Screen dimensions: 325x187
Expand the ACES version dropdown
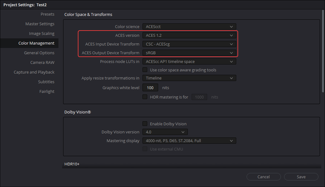pyautogui.click(x=189, y=36)
